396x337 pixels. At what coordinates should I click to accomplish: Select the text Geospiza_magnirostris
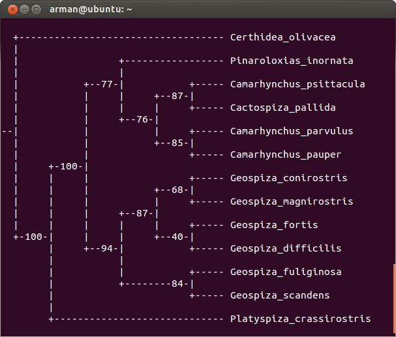point(292,201)
